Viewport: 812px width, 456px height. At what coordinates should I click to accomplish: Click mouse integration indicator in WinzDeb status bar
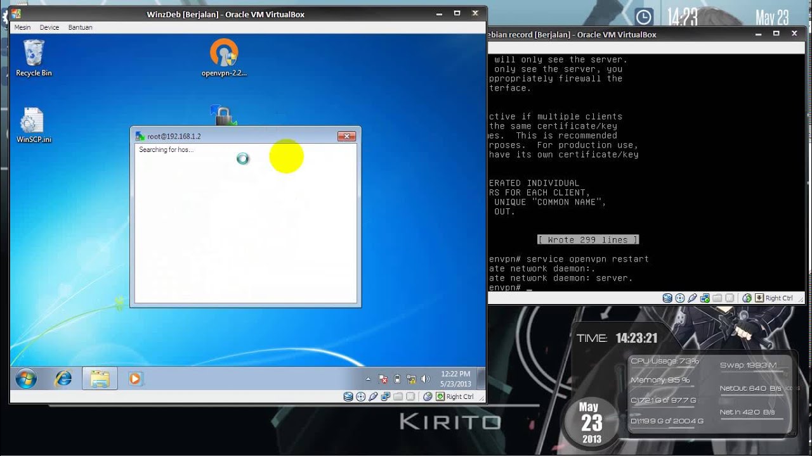tap(428, 396)
